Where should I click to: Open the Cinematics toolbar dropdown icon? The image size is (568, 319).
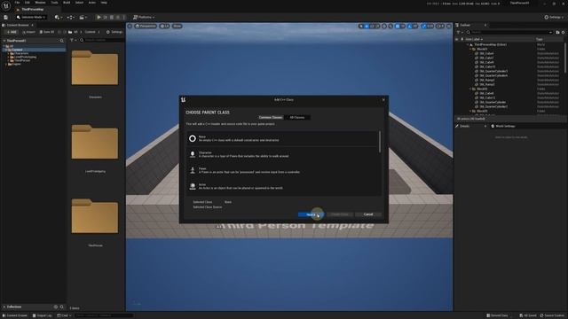[x=83, y=18]
